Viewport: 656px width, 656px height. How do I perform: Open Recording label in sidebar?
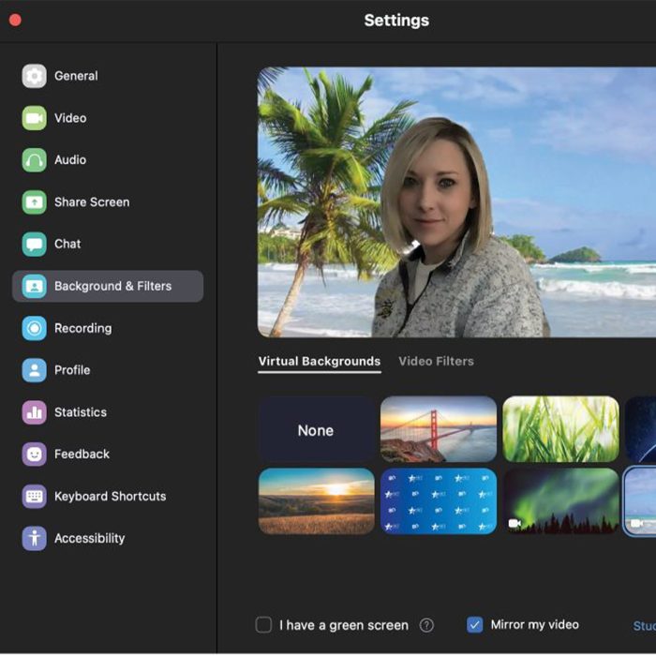click(83, 328)
